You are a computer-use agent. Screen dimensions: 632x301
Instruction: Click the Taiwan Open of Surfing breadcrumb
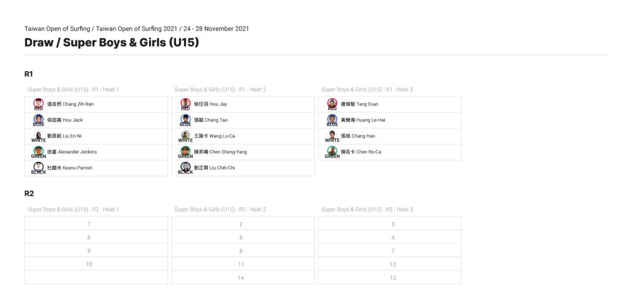pos(56,29)
